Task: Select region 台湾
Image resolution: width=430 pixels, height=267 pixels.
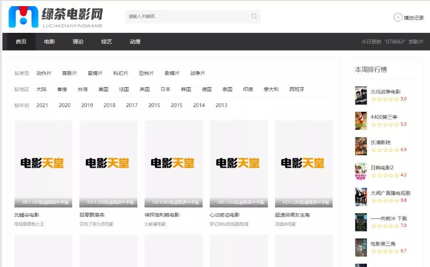Action: (x=83, y=89)
